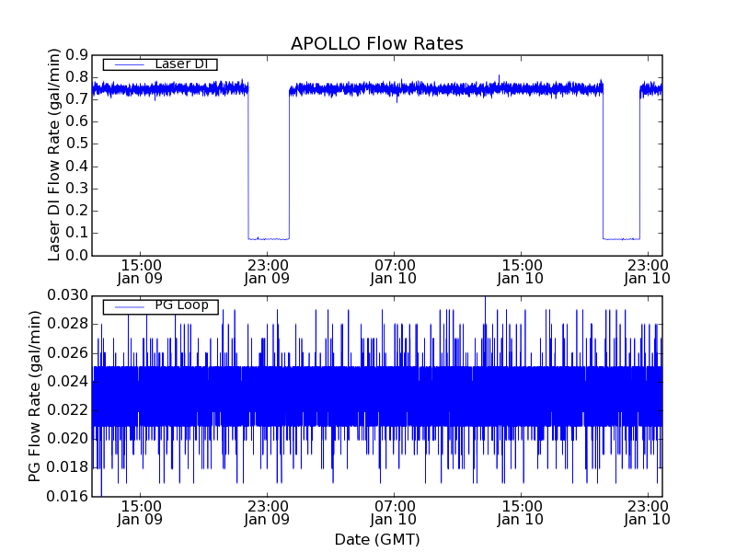
Task: Click '15:00 Jan 10' label under PG Loop plot
Action: coord(521,513)
